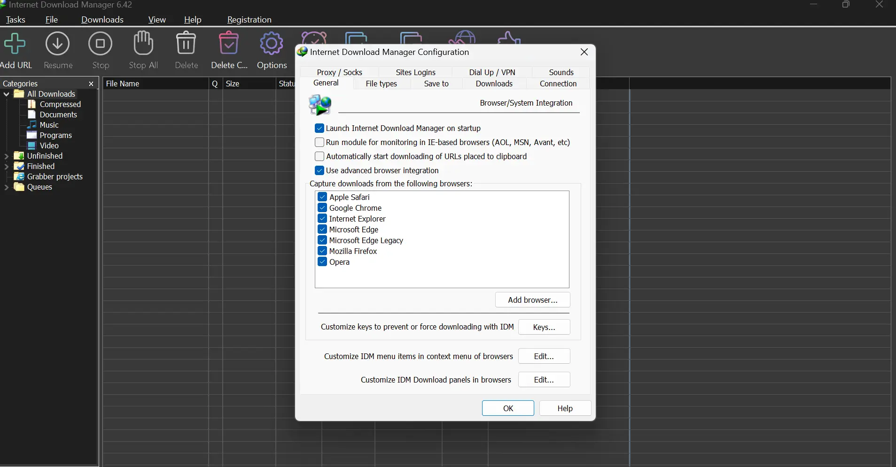Image resolution: width=896 pixels, height=467 pixels.
Task: Switch to Connection tab
Action: 558,84
